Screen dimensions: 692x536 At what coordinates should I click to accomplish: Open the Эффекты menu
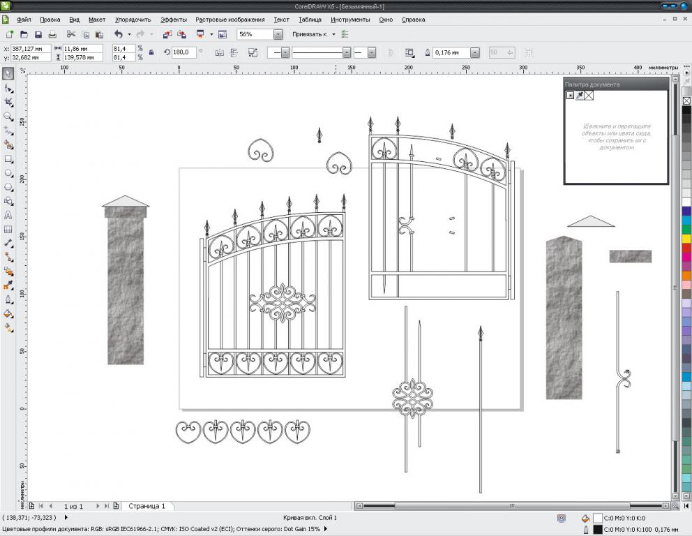[173, 20]
